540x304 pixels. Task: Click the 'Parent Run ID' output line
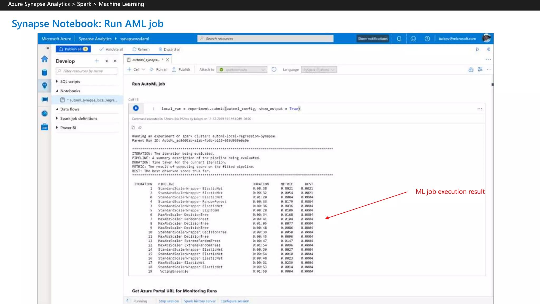pyautogui.click(x=190, y=141)
